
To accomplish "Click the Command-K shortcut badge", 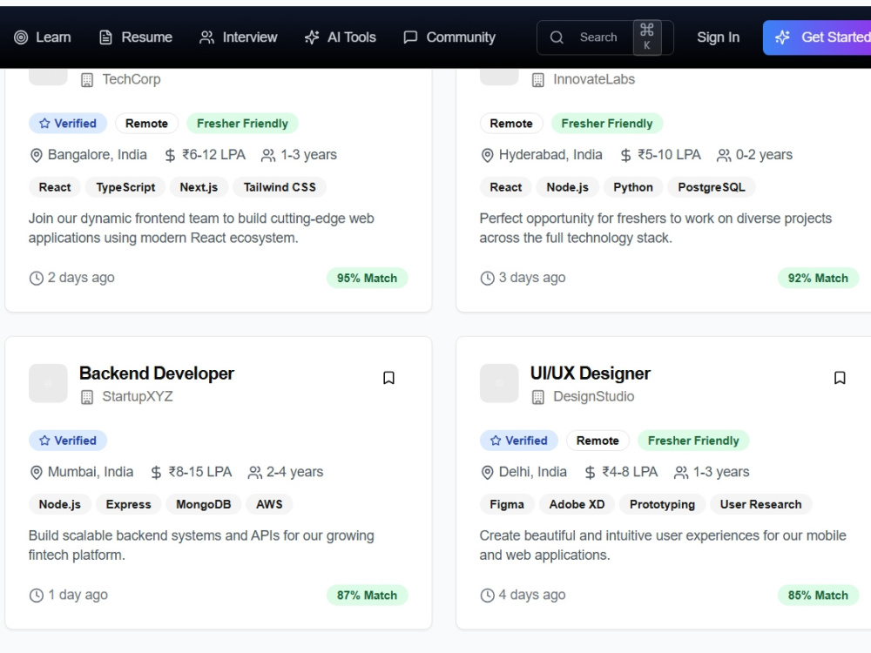I will click(x=647, y=37).
